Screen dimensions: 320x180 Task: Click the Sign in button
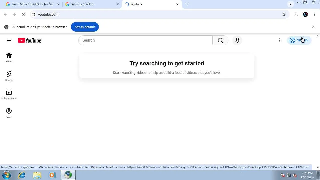click(299, 40)
